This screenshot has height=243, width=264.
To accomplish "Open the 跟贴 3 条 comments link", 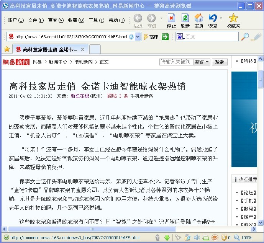I will pos(118,96).
